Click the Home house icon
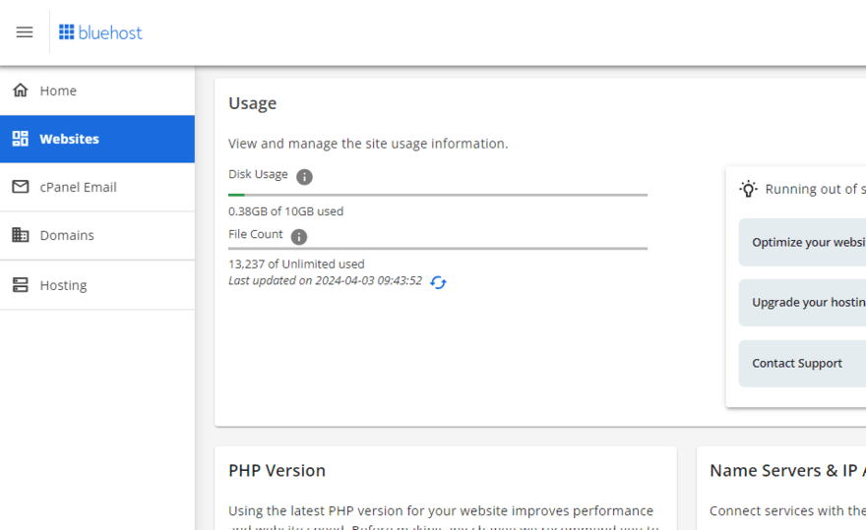This screenshot has width=866, height=530. (21, 90)
